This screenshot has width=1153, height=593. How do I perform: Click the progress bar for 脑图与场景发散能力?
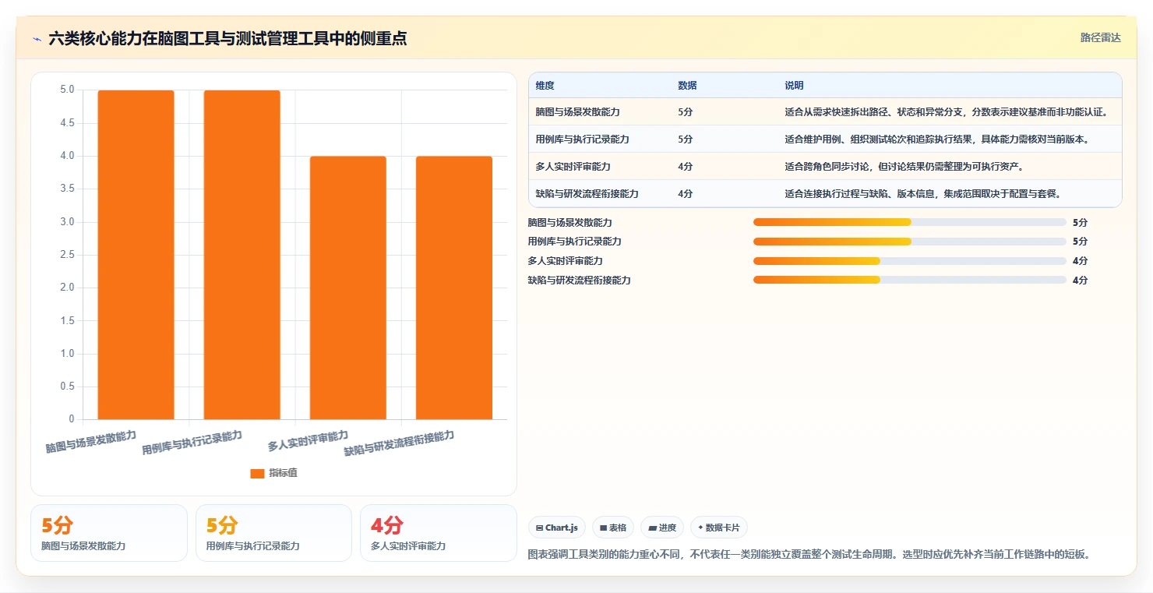(x=909, y=222)
